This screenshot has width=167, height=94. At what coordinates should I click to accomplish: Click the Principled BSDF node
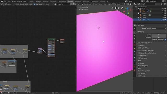point(51,48)
